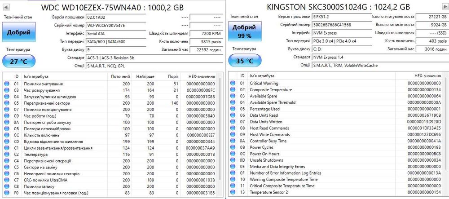Click status orb of Available Spare row
Screen dimensions: 449x199
[233, 96]
